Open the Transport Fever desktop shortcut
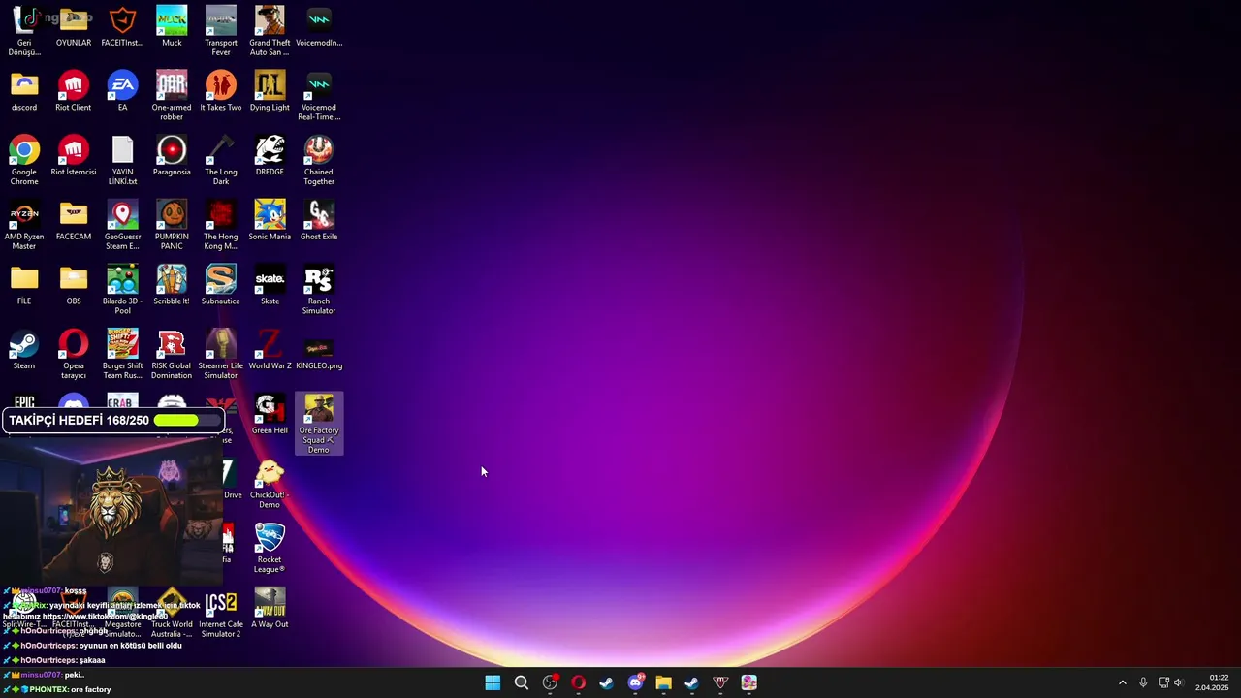This screenshot has height=698, width=1241. pos(220,31)
